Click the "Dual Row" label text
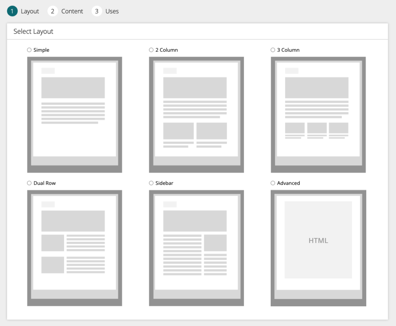 pos(44,183)
